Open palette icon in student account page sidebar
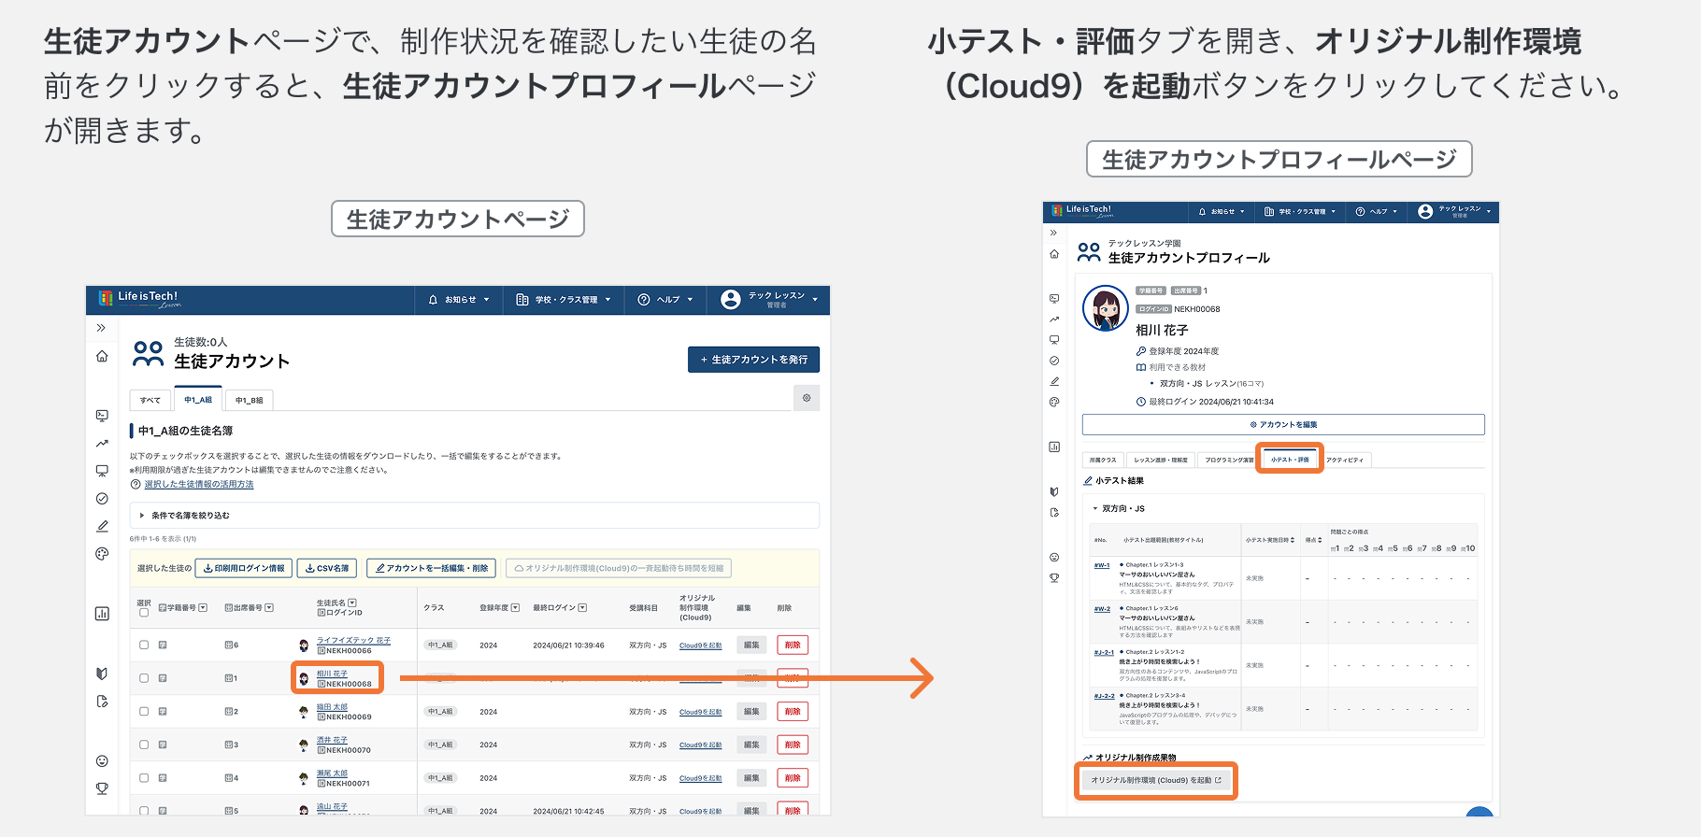 (102, 554)
